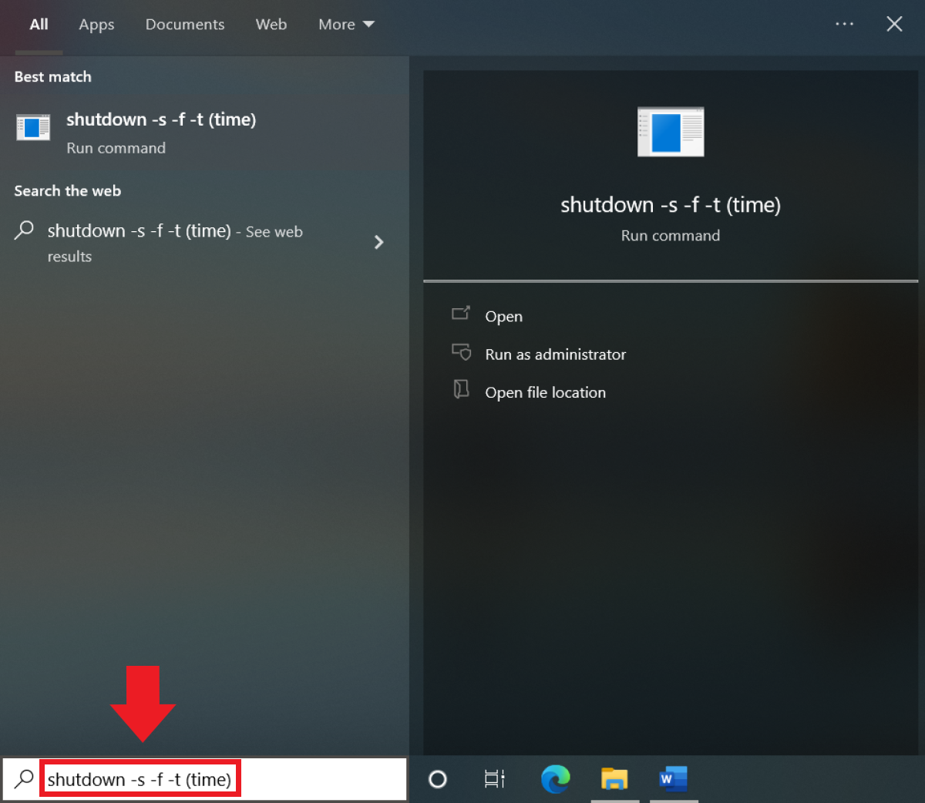Switch to the Apps tab
This screenshot has height=803, width=925.
pos(96,25)
